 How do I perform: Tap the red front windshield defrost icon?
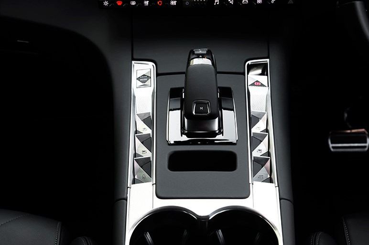click(119, 3)
